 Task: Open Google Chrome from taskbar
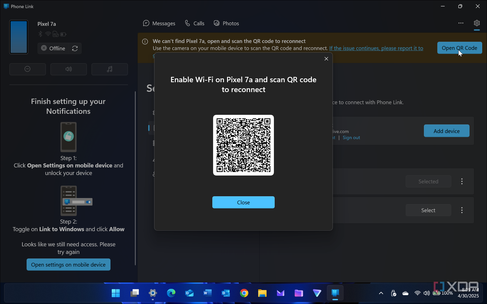click(x=244, y=293)
